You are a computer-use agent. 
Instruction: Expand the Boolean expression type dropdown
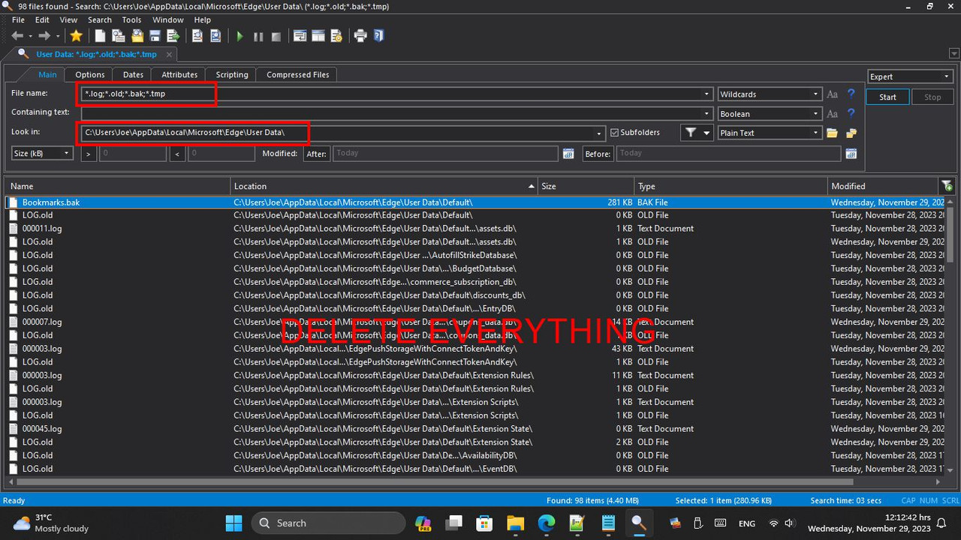click(815, 114)
